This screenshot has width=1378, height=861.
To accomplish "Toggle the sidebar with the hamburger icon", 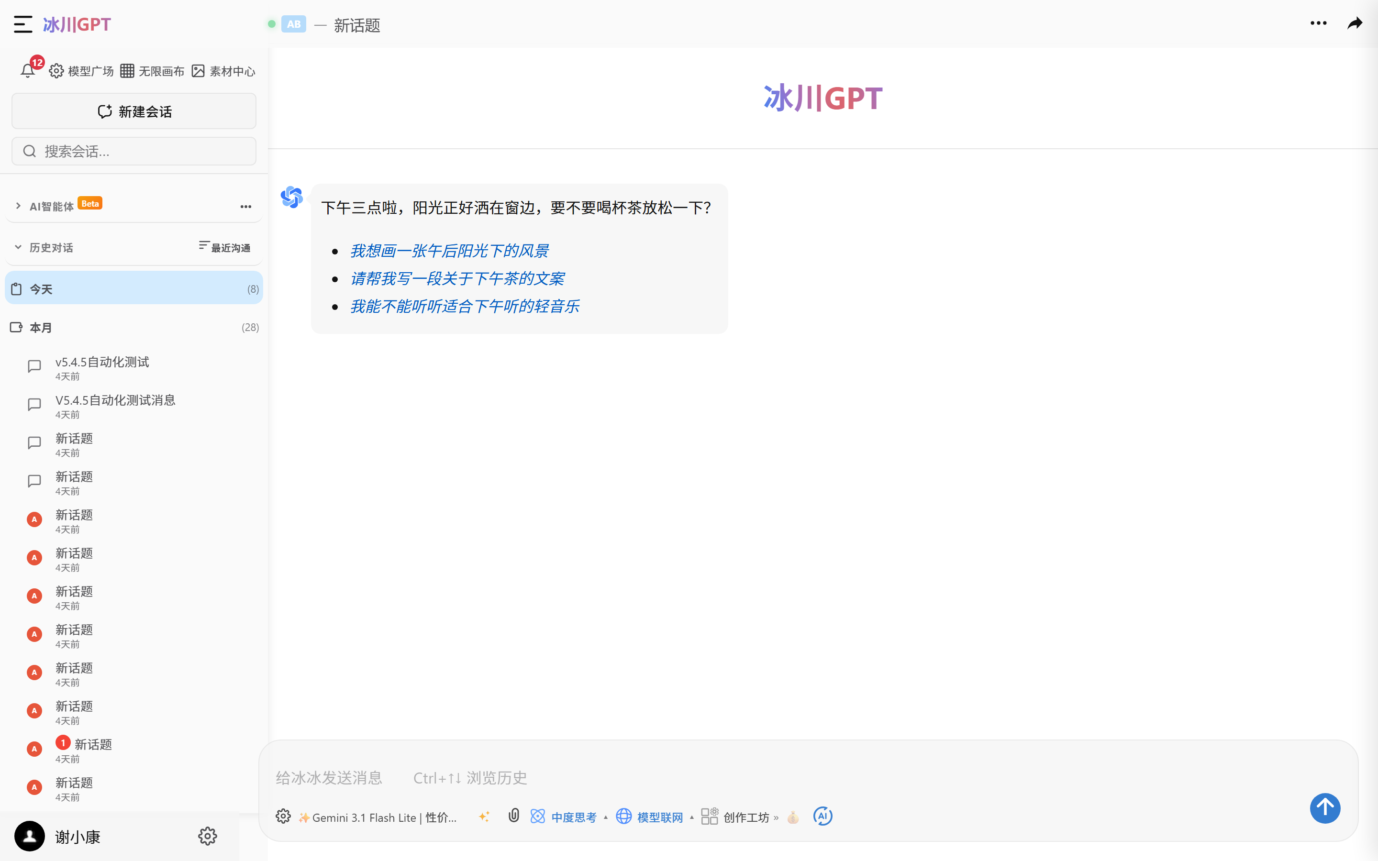I will [x=22, y=24].
